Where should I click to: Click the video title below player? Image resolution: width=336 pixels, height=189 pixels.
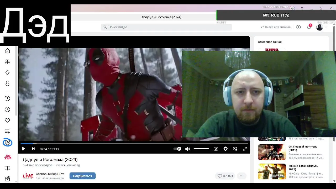pos(50,160)
